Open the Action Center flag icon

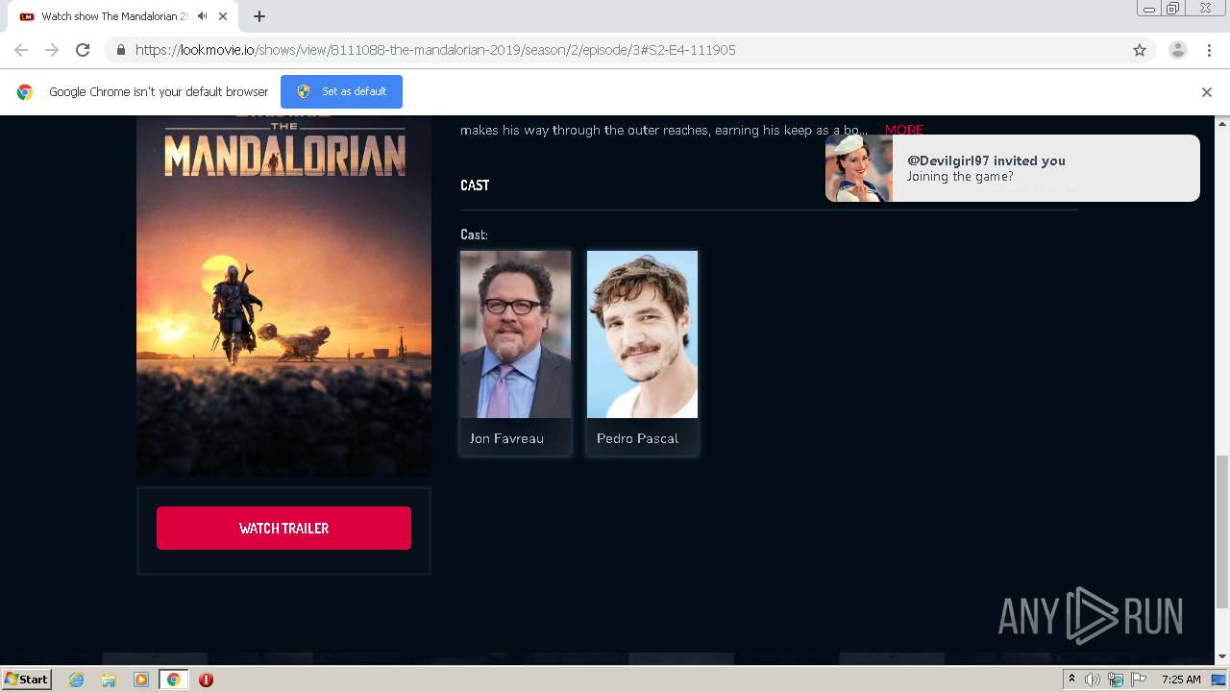point(1139,680)
